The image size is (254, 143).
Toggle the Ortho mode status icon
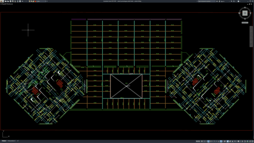tap(208, 141)
